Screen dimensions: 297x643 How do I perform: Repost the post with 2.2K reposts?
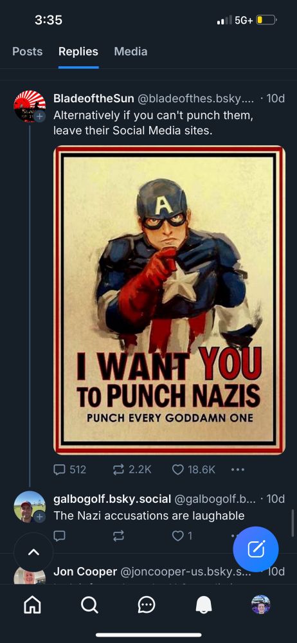(x=132, y=469)
